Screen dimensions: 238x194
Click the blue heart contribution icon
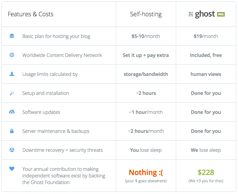[x=12, y=169]
